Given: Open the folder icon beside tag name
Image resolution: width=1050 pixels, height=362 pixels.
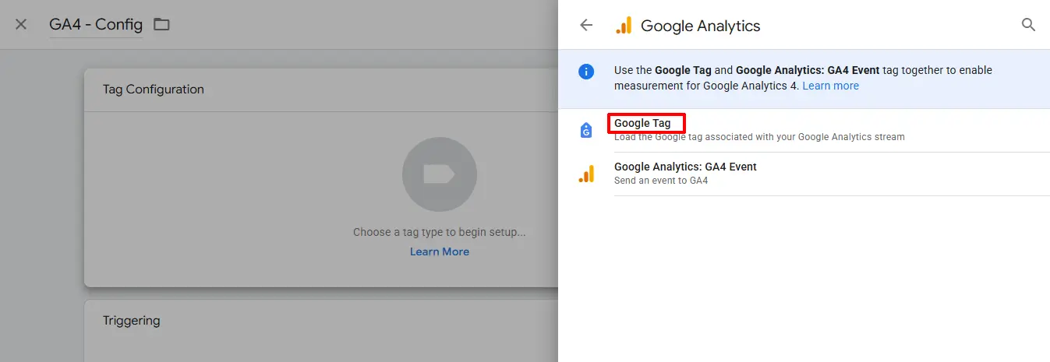Looking at the screenshot, I should [161, 24].
